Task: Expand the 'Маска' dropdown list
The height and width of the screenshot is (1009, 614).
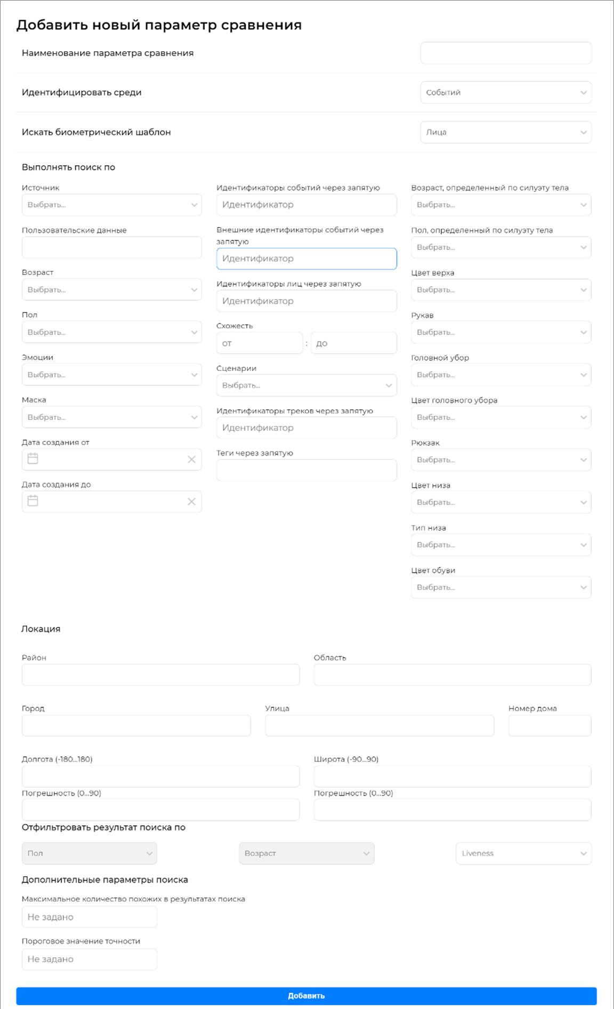Action: [111, 417]
